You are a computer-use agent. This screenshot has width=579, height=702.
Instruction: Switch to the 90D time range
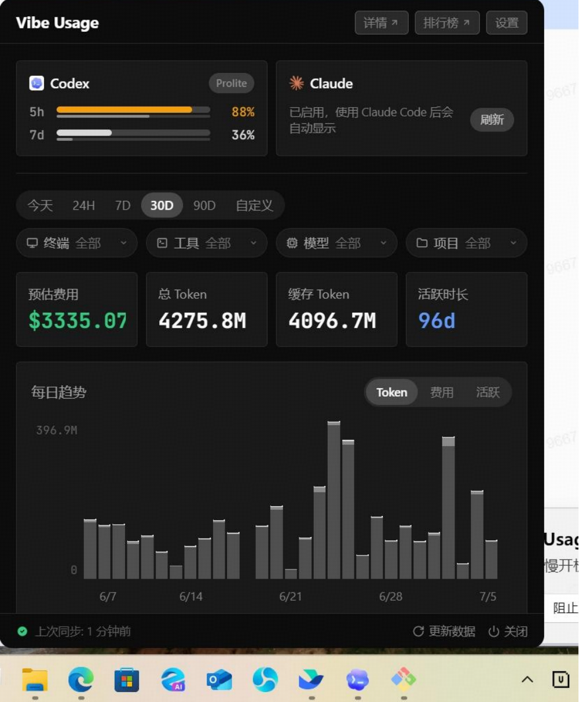pos(204,206)
